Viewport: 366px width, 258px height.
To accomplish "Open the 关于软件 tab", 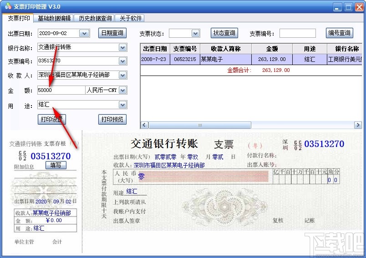I will (131, 18).
